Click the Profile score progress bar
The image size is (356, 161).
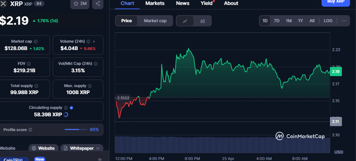click(x=76, y=130)
